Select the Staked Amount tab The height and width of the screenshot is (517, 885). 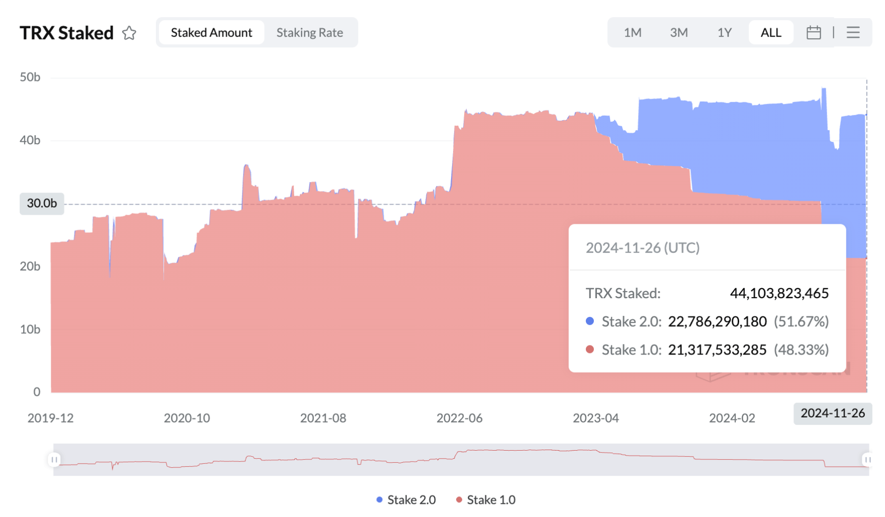[x=211, y=33]
